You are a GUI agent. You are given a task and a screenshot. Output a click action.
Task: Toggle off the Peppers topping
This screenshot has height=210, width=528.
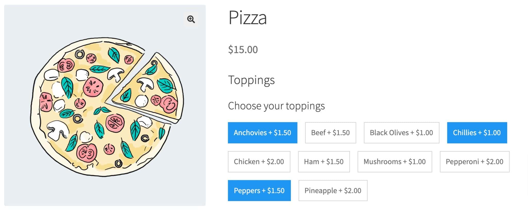[x=259, y=190]
